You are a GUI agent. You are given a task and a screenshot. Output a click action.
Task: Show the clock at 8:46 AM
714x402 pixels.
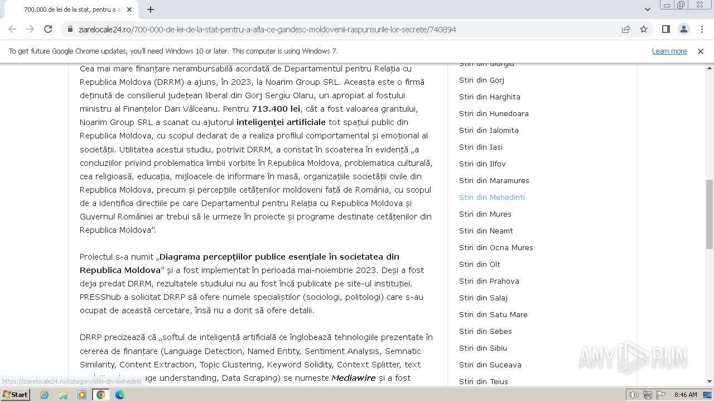686,395
